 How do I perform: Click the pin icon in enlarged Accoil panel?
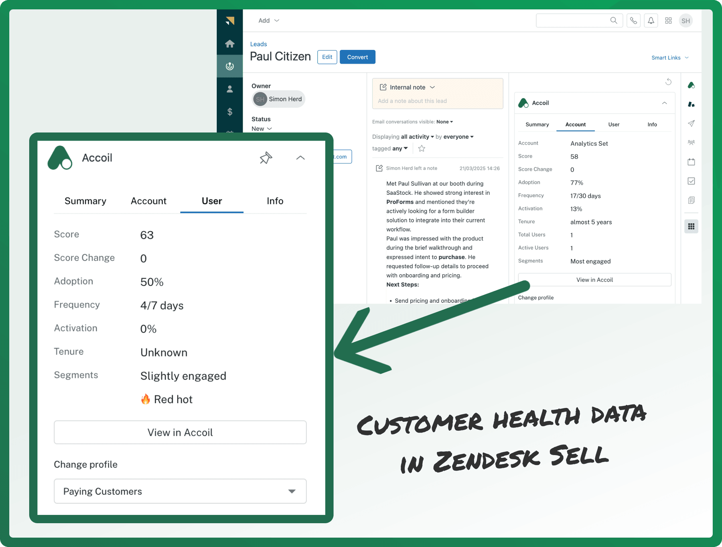(266, 158)
